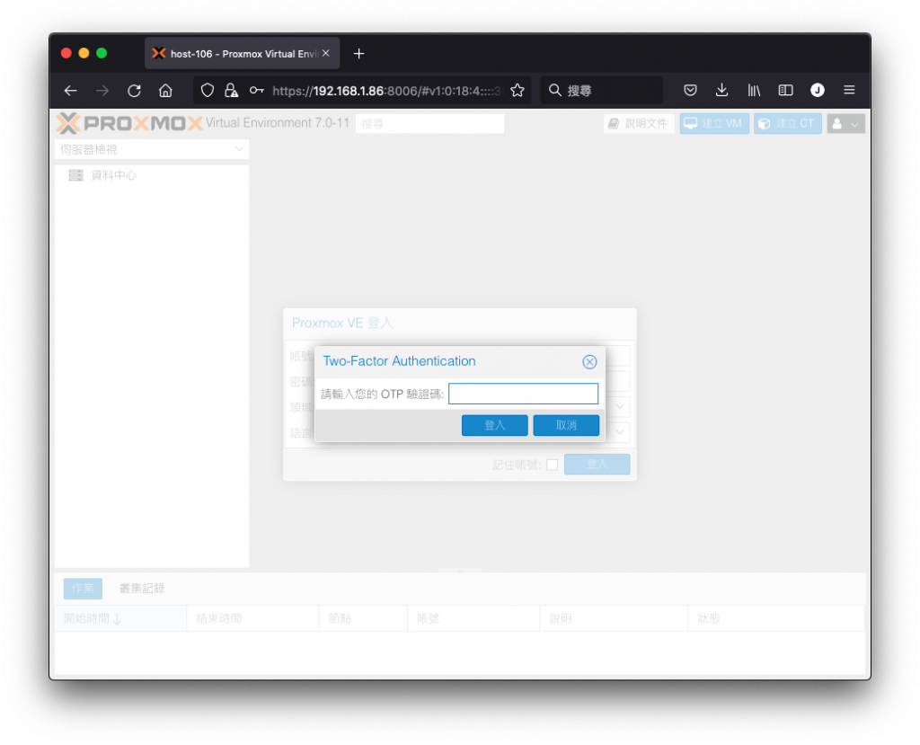Collapse the bottom log panel handle

point(460,571)
